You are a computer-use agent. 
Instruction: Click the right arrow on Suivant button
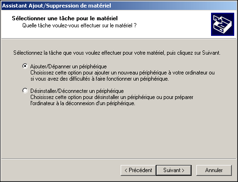pos(183,170)
